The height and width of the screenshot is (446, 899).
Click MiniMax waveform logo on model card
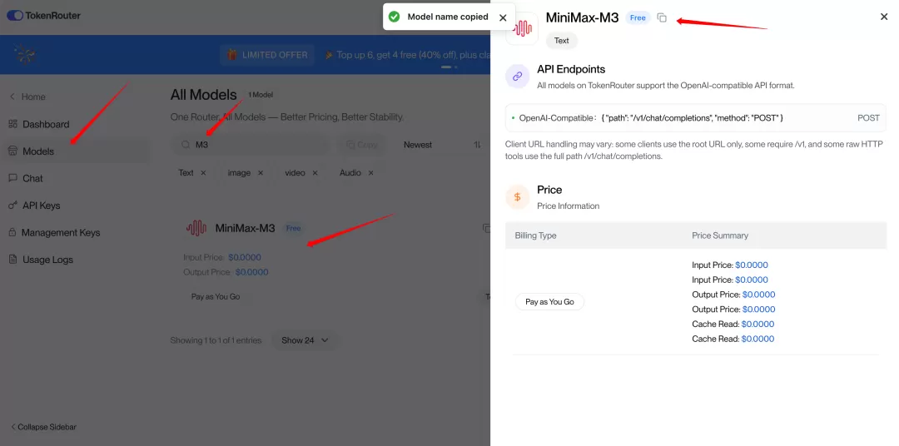196,228
